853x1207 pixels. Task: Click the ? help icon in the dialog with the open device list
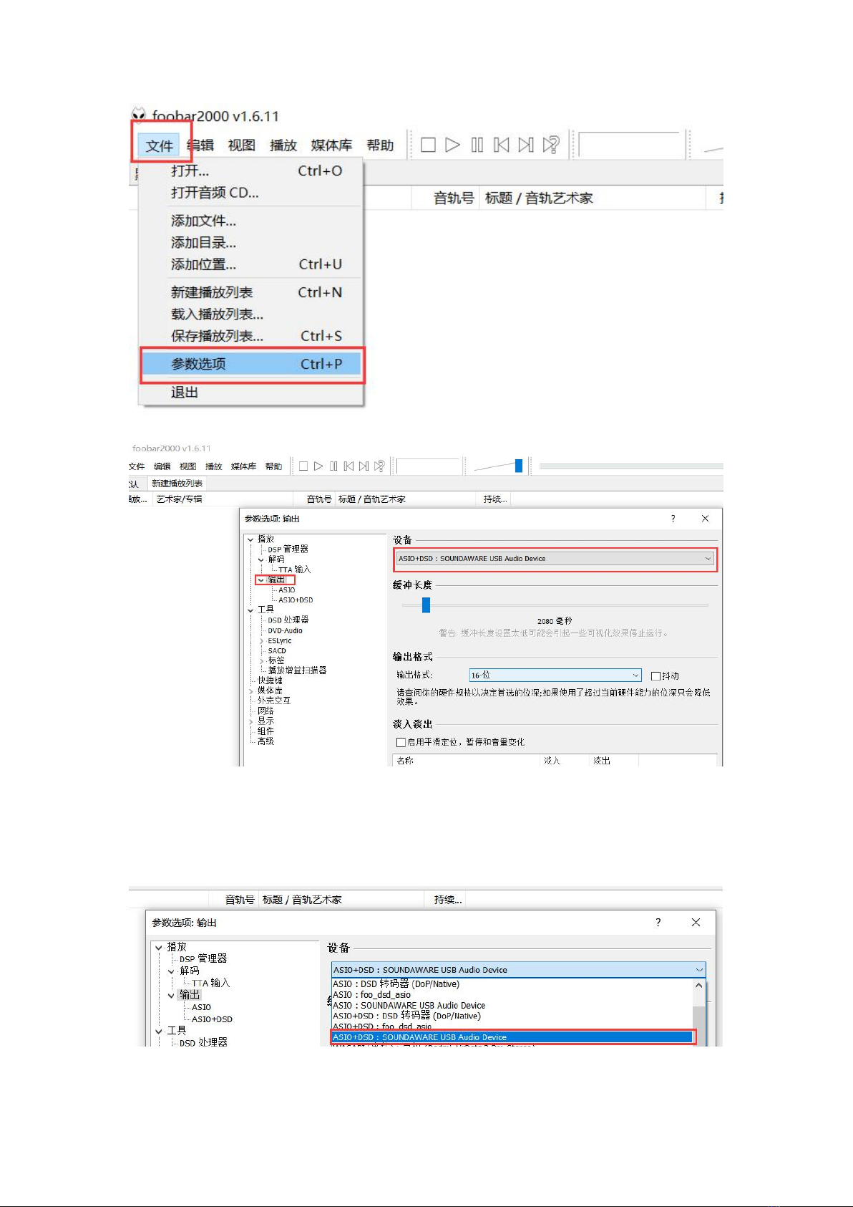pyautogui.click(x=658, y=922)
